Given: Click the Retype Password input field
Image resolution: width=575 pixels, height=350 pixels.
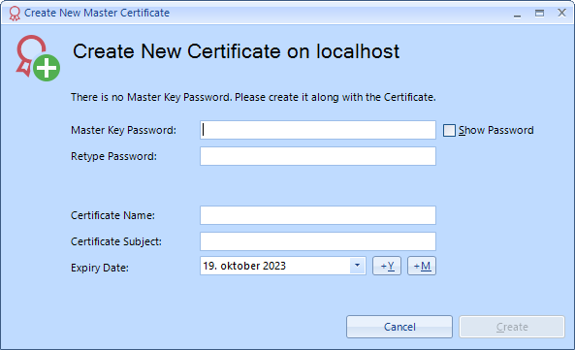Looking at the screenshot, I should tap(318, 156).
